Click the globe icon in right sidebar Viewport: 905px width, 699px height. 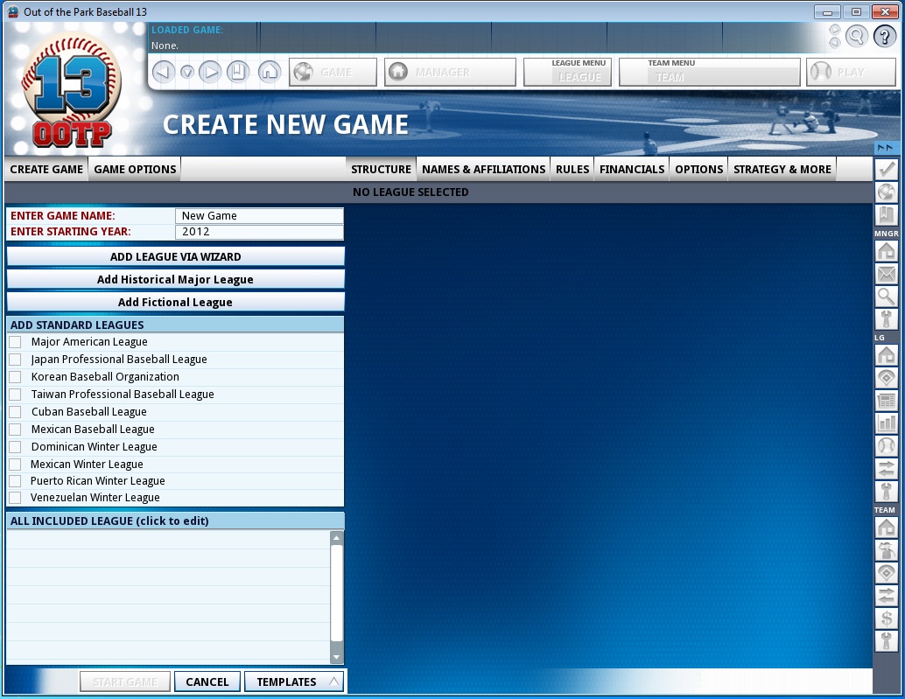point(886,192)
